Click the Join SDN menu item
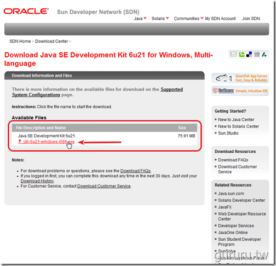The image size is (276, 266). click(251, 19)
